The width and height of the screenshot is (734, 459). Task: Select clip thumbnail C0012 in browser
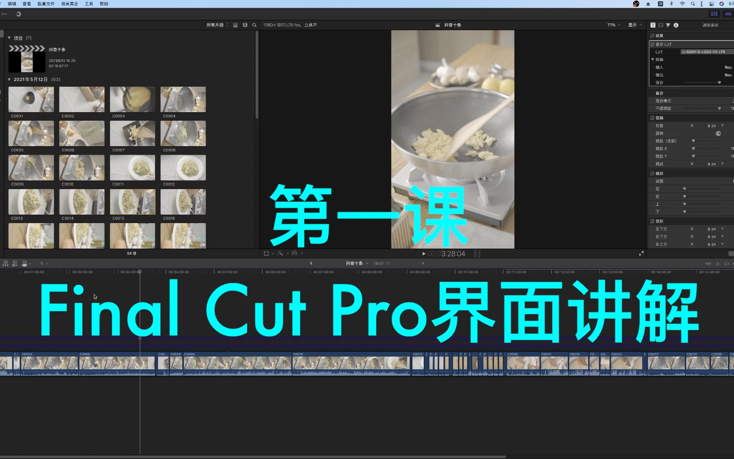click(183, 167)
